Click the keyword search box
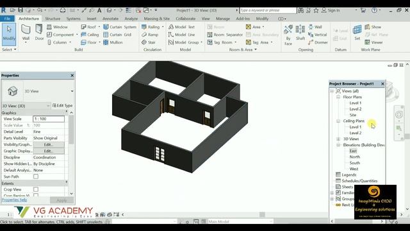410x231 pixels. tap(268, 10)
